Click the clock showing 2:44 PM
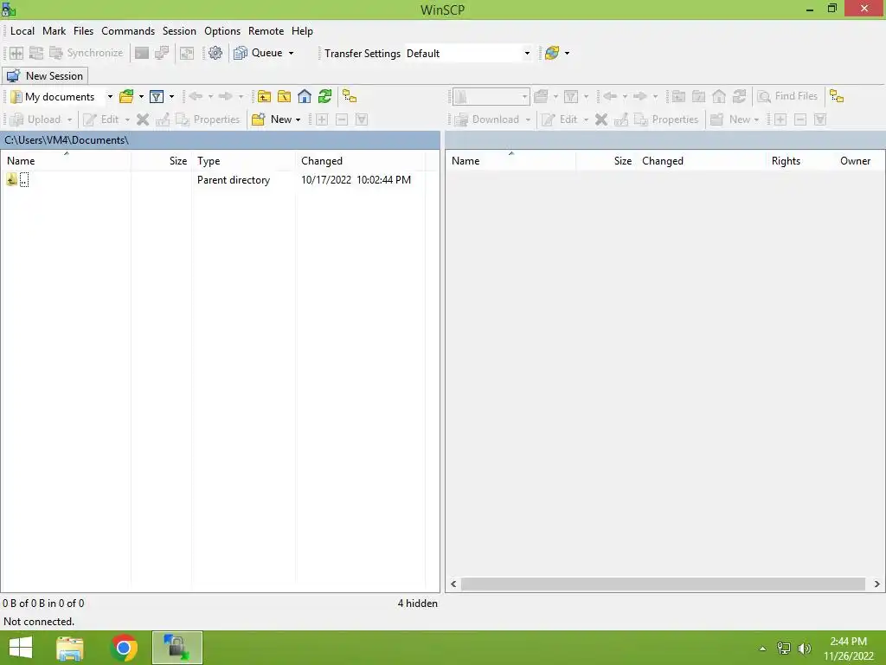 [x=848, y=642]
